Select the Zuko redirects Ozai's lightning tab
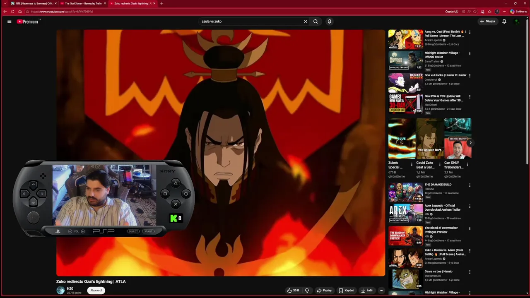This screenshot has width=530, height=298. pyautogui.click(x=132, y=3)
